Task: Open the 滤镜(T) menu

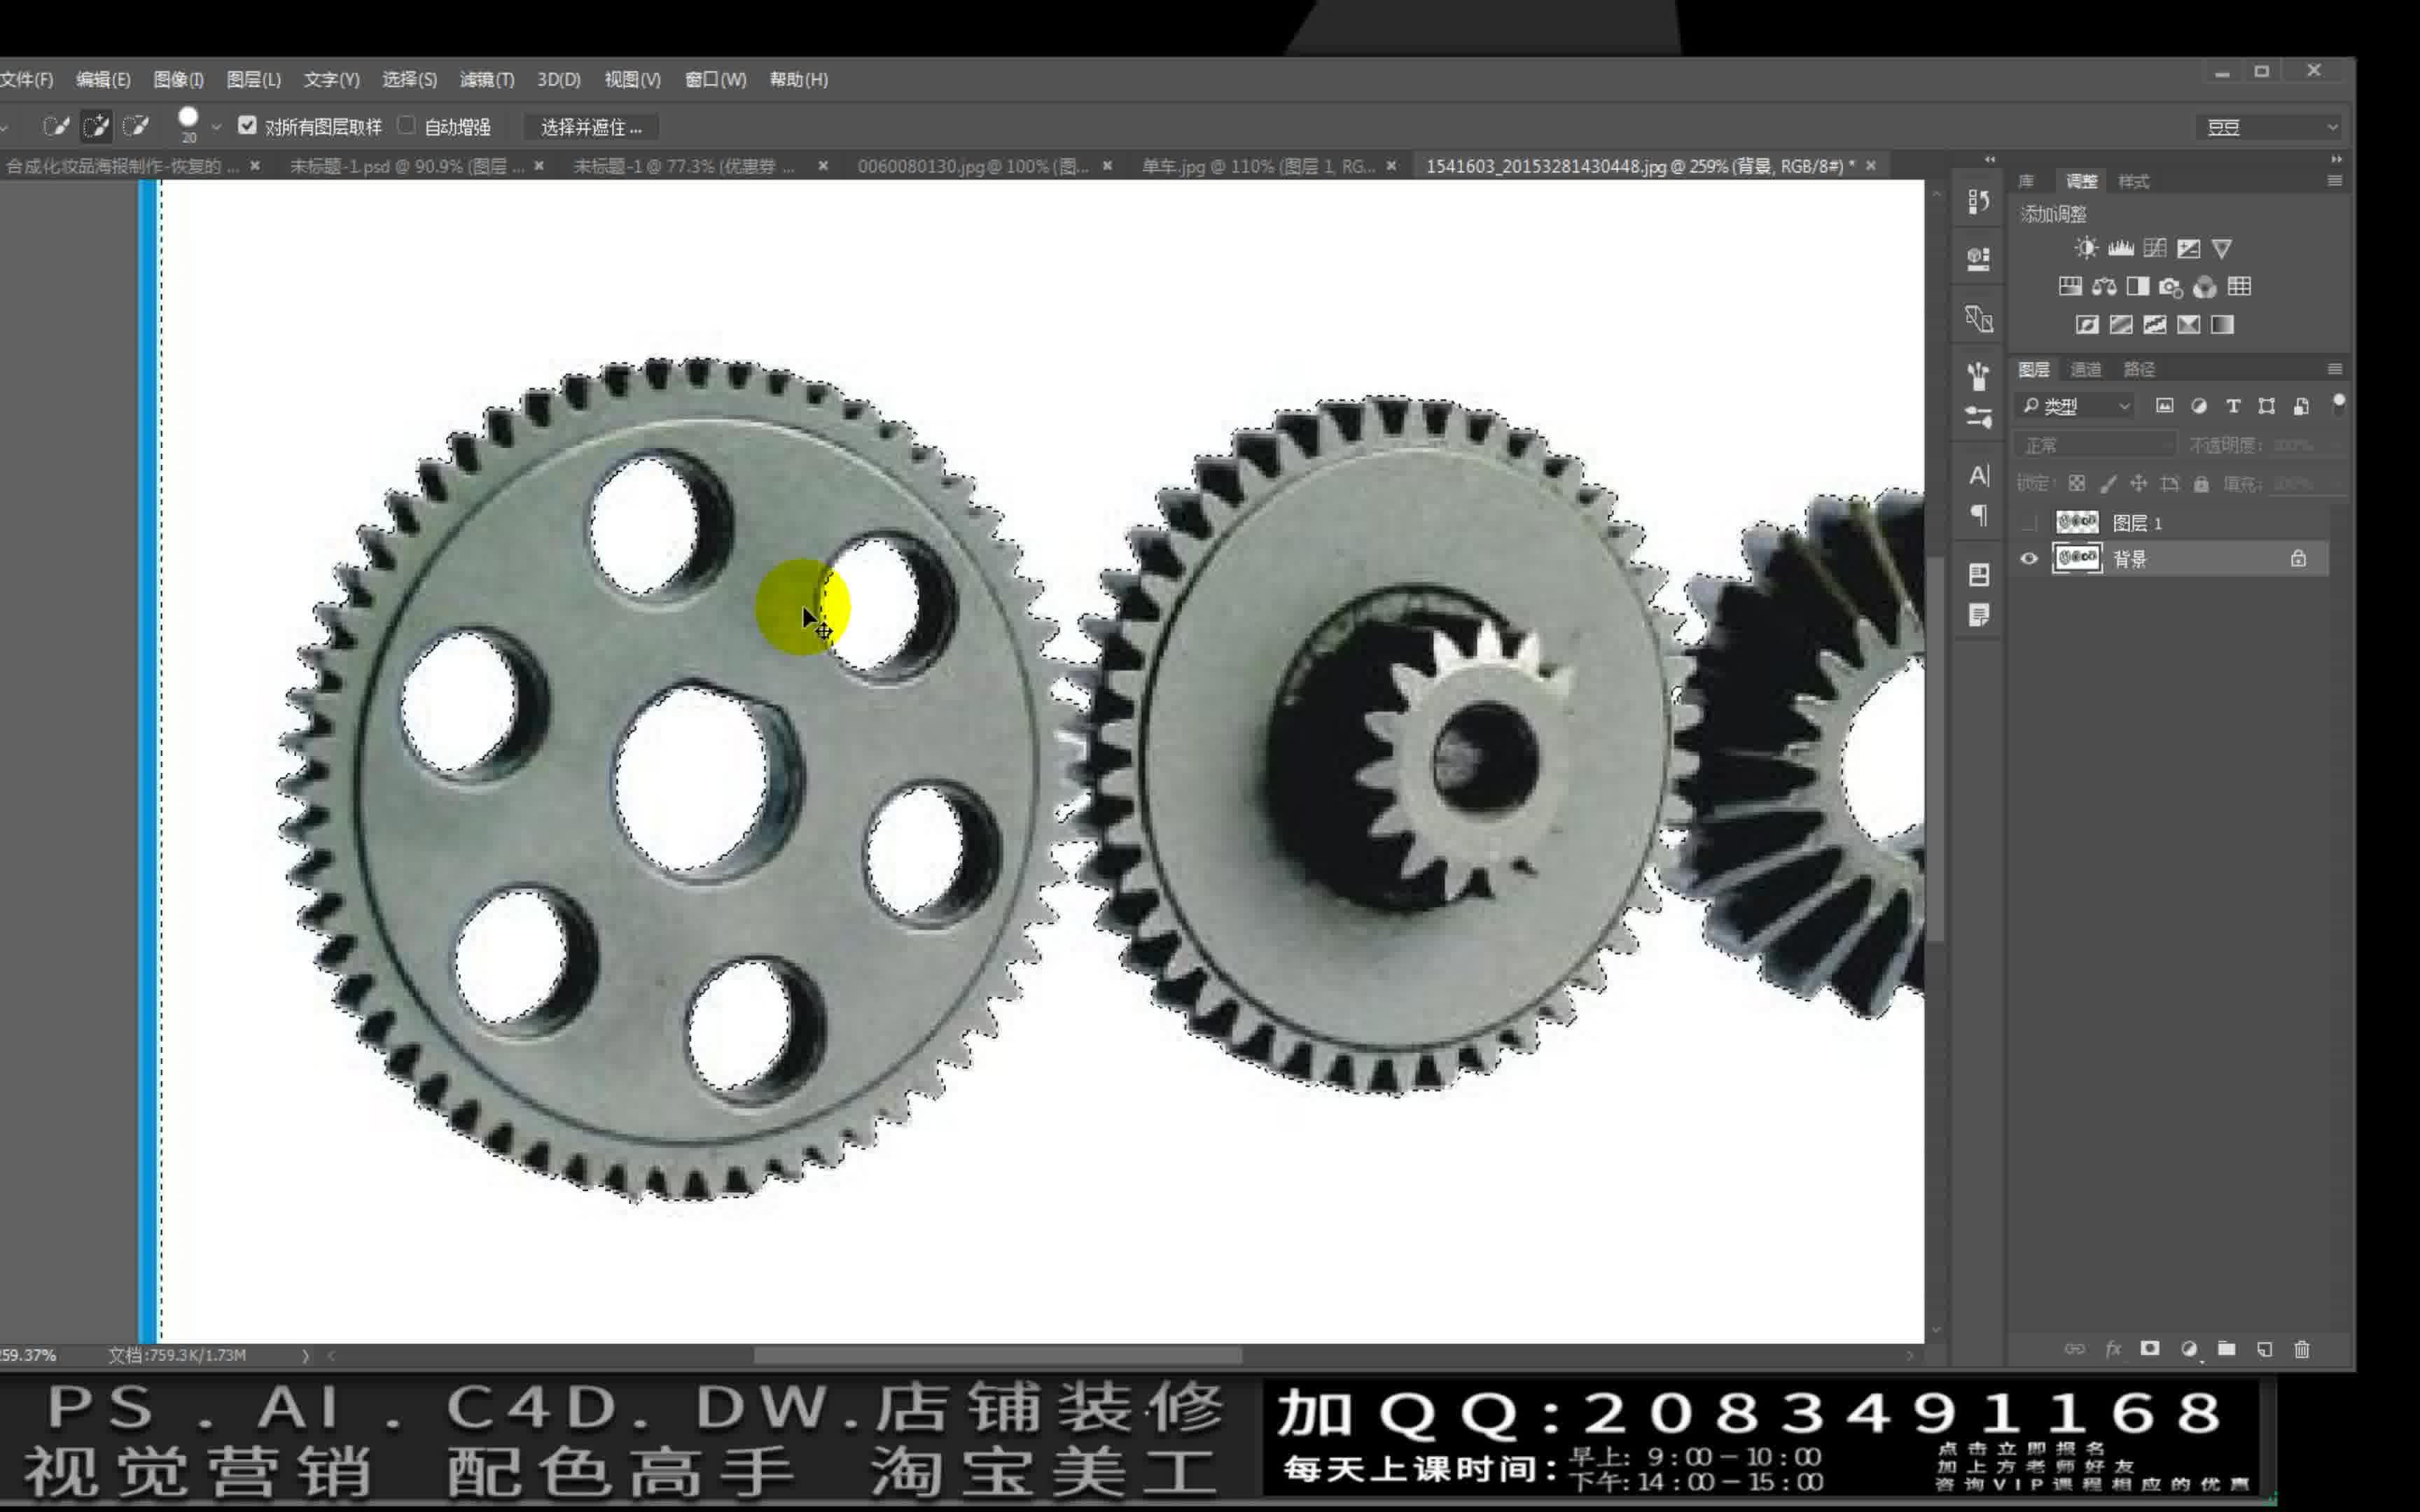Action: click(x=486, y=79)
